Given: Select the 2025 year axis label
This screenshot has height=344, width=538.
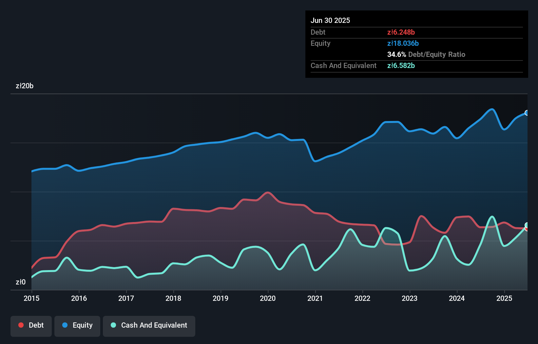Looking at the screenshot, I should tap(504, 298).
